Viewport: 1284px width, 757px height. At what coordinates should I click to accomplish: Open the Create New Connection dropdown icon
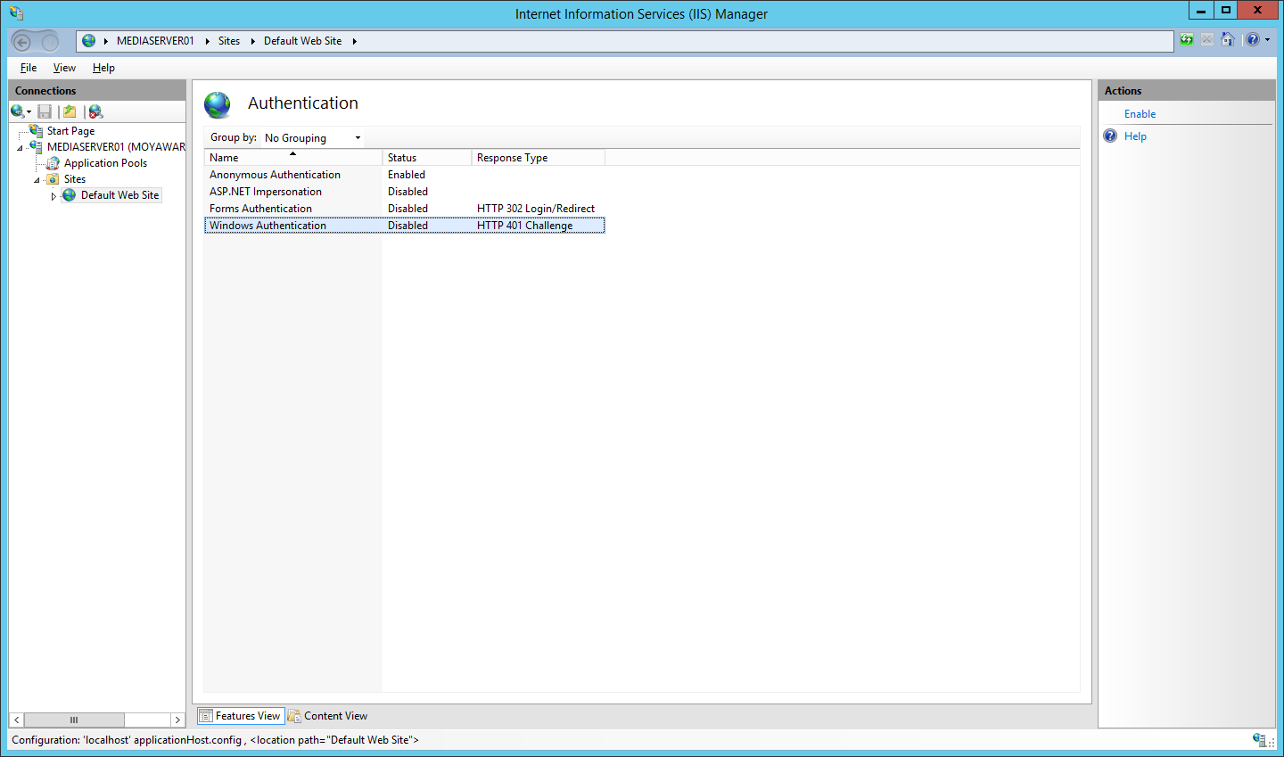[20, 111]
